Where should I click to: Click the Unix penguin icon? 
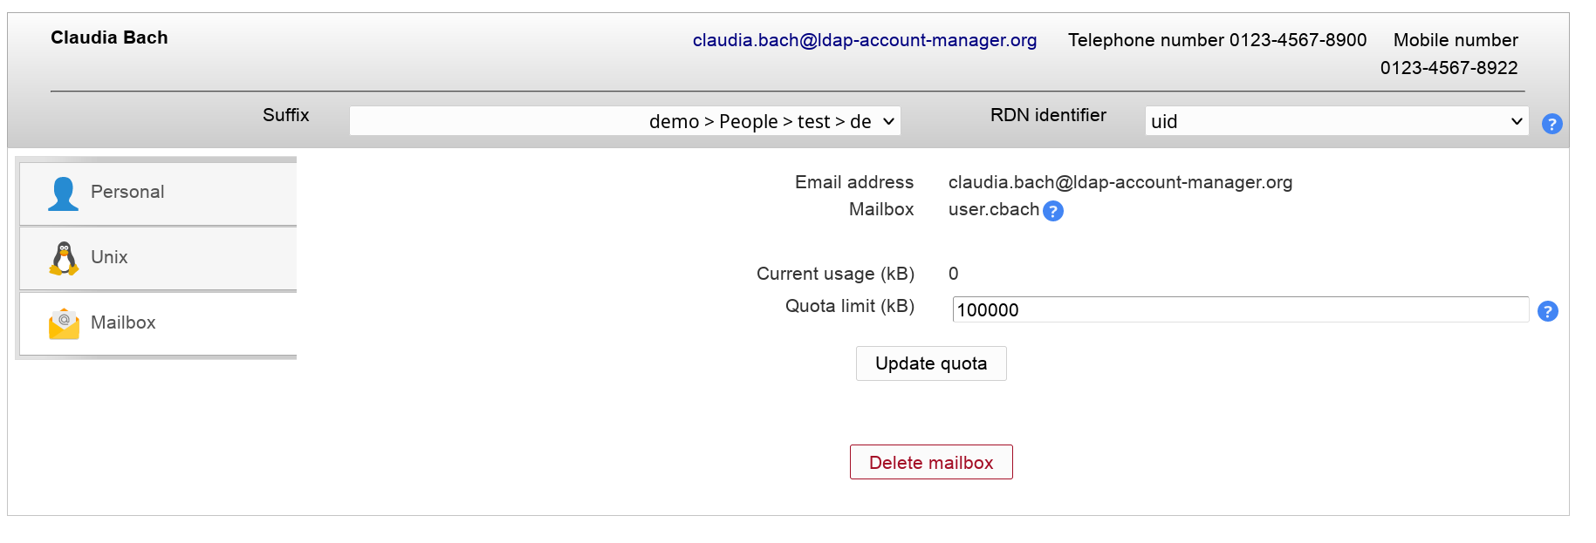64,258
